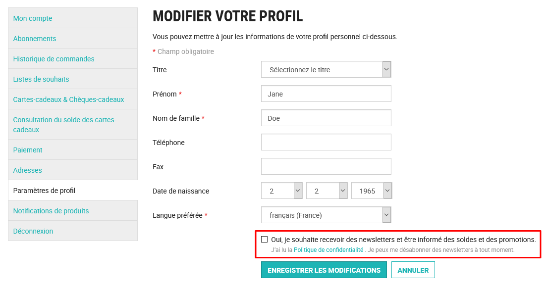Open the birth year dropdown showing '1965'
The image size is (546, 293).
coord(372,190)
